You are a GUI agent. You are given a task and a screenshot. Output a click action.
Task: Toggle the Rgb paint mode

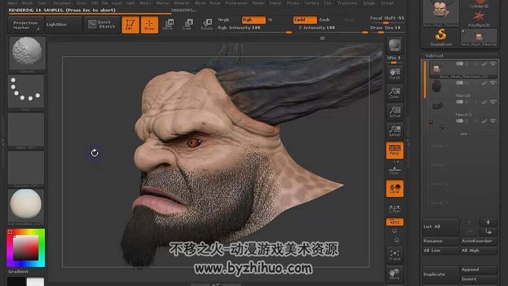pos(253,20)
